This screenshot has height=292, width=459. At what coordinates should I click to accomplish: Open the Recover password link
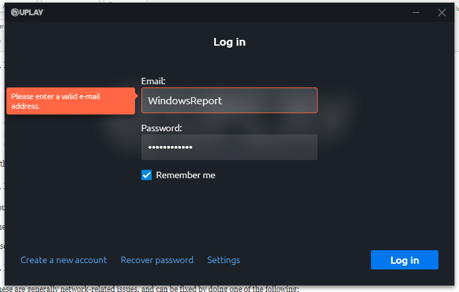[x=157, y=260]
